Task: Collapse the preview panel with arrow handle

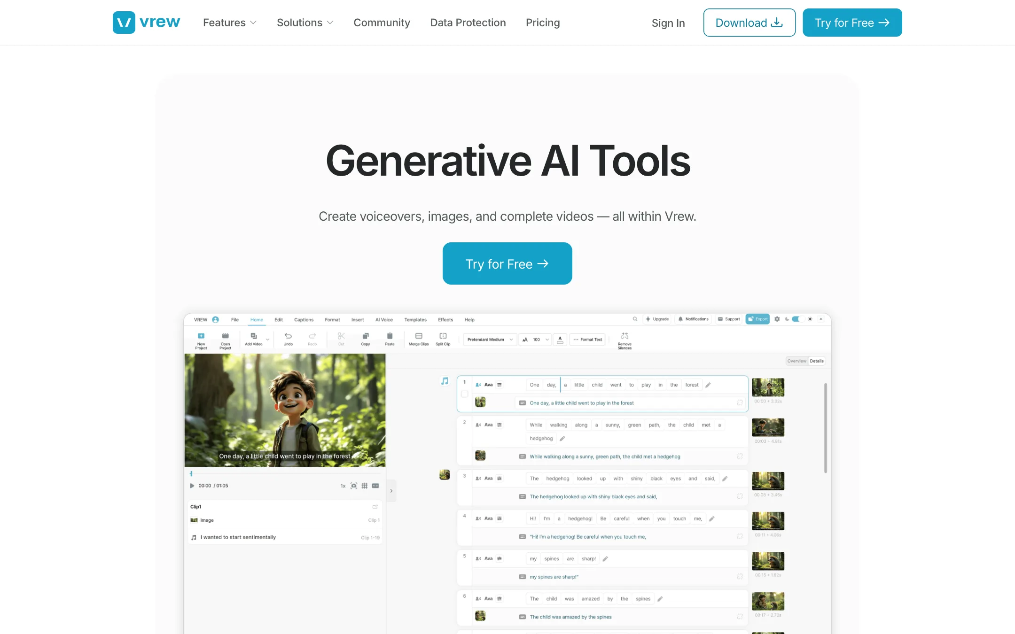Action: pos(391,491)
